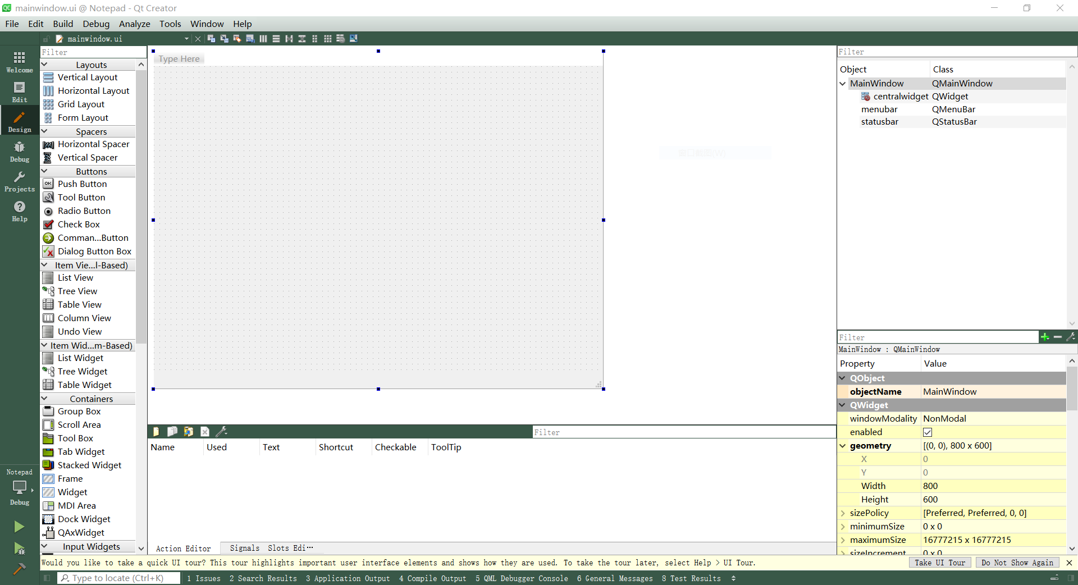Collapse the Layouts widget category
Viewport: 1078px width, 585px height.
pos(44,65)
